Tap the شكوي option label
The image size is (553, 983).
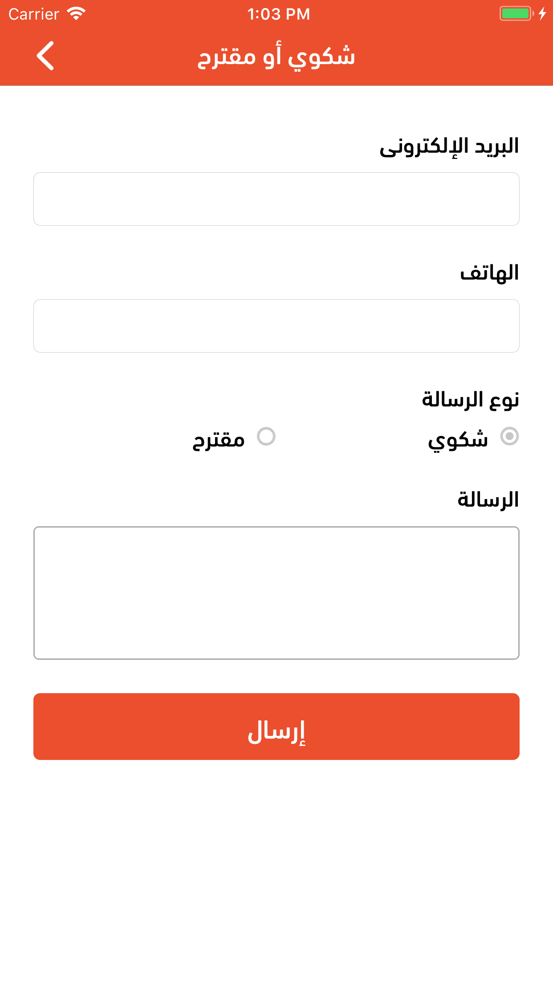(x=458, y=440)
